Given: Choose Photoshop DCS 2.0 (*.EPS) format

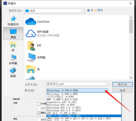Looking at the screenshot, I should click(84, 110).
